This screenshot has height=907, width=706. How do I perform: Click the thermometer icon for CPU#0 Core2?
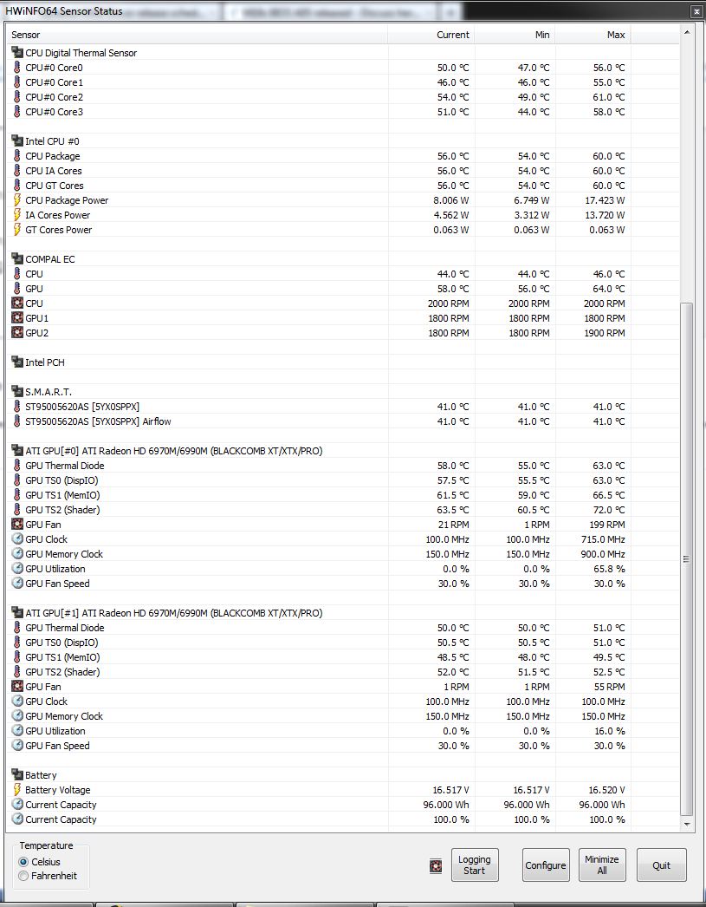click(17, 97)
